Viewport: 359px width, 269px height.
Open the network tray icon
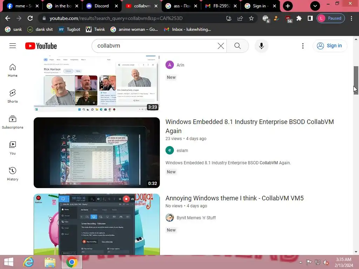[317, 262]
